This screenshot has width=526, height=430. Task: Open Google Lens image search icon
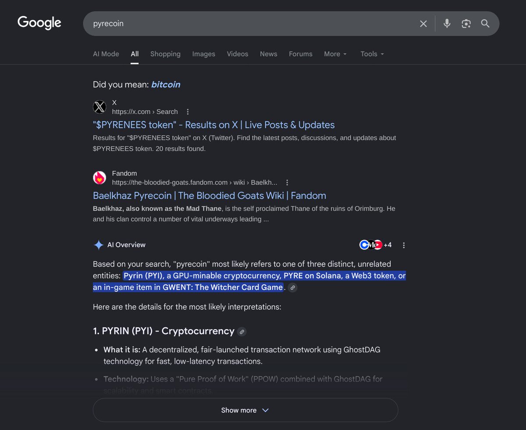(466, 24)
